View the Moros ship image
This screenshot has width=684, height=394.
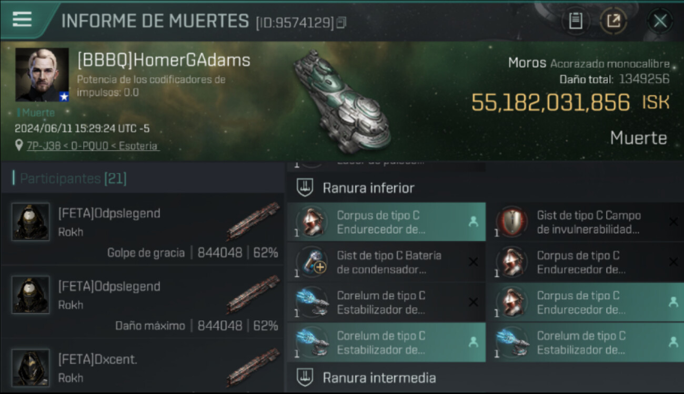341,101
